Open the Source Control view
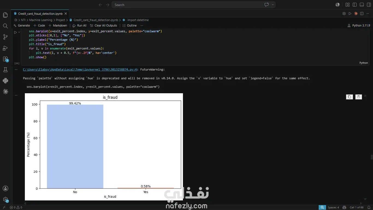 tap(5, 37)
